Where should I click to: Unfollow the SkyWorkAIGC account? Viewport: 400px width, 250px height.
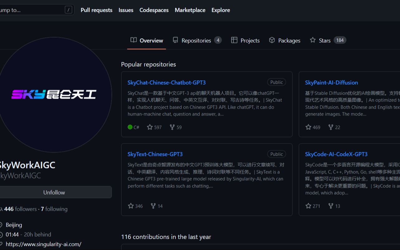click(54, 192)
